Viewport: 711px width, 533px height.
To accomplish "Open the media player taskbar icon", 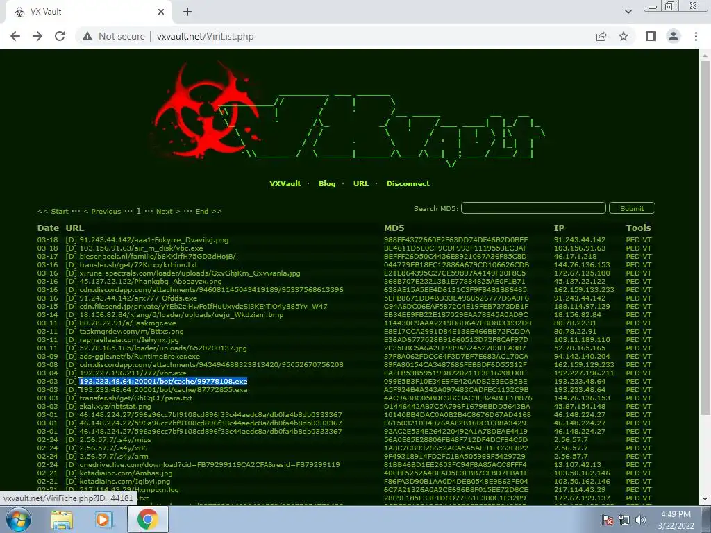I will tap(103, 520).
